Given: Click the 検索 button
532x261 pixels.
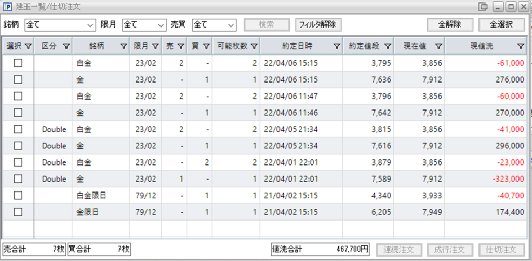Looking at the screenshot, I should click(267, 25).
